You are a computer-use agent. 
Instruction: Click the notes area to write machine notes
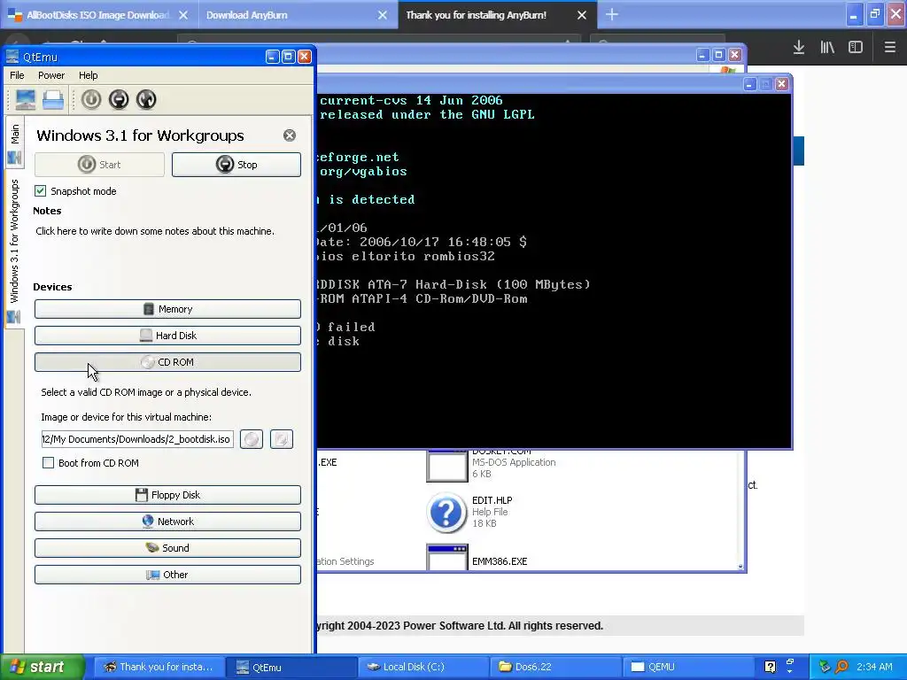tap(155, 231)
